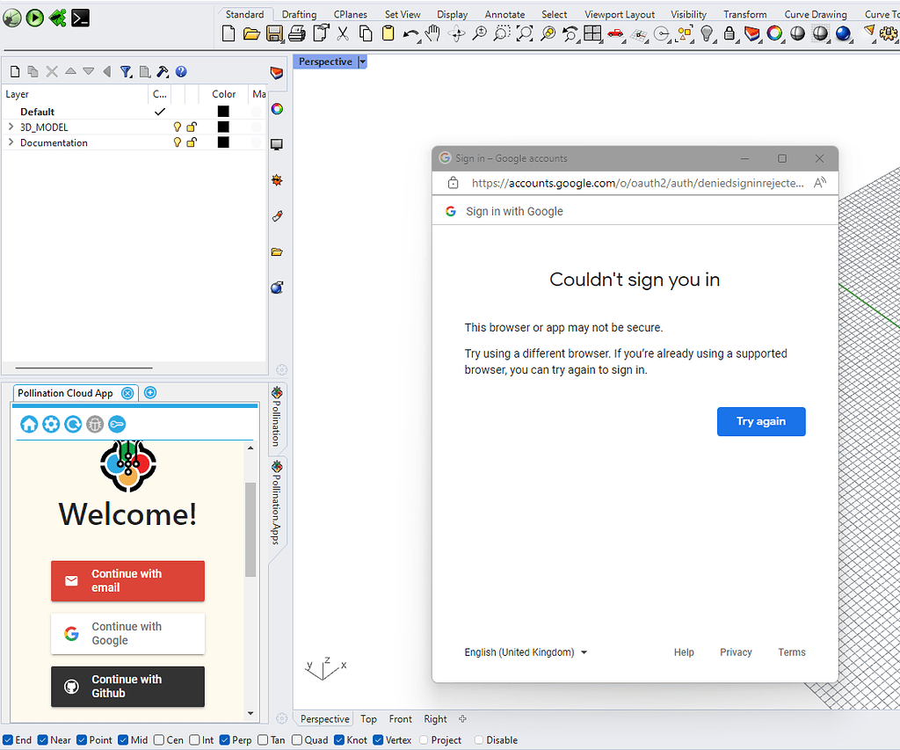Image resolution: width=900 pixels, height=750 pixels.
Task: Select the Pollination key icon
Action: coord(117,424)
